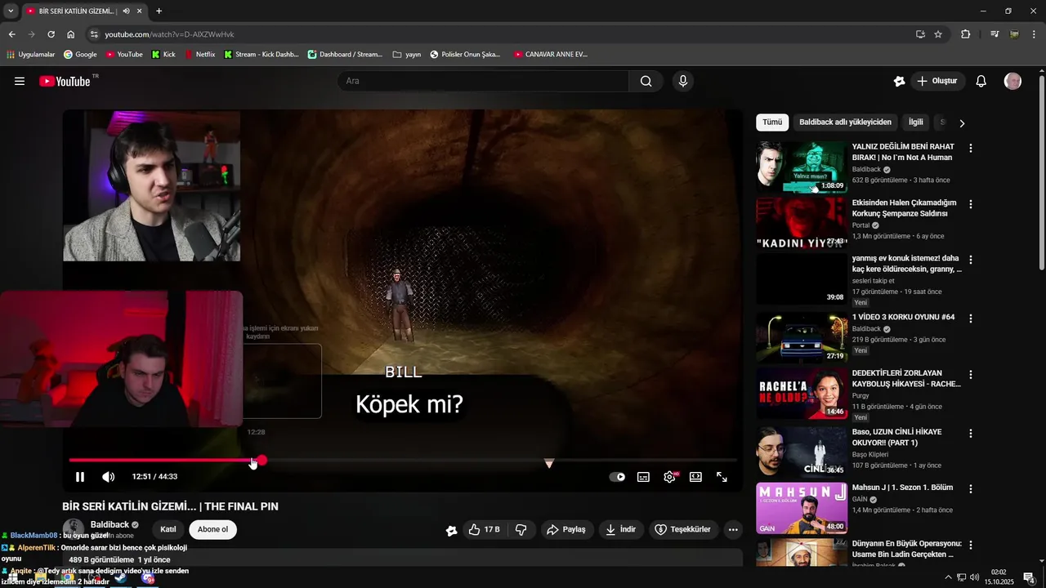Download the video with İndir
This screenshot has height=588, width=1046.
pyautogui.click(x=620, y=529)
